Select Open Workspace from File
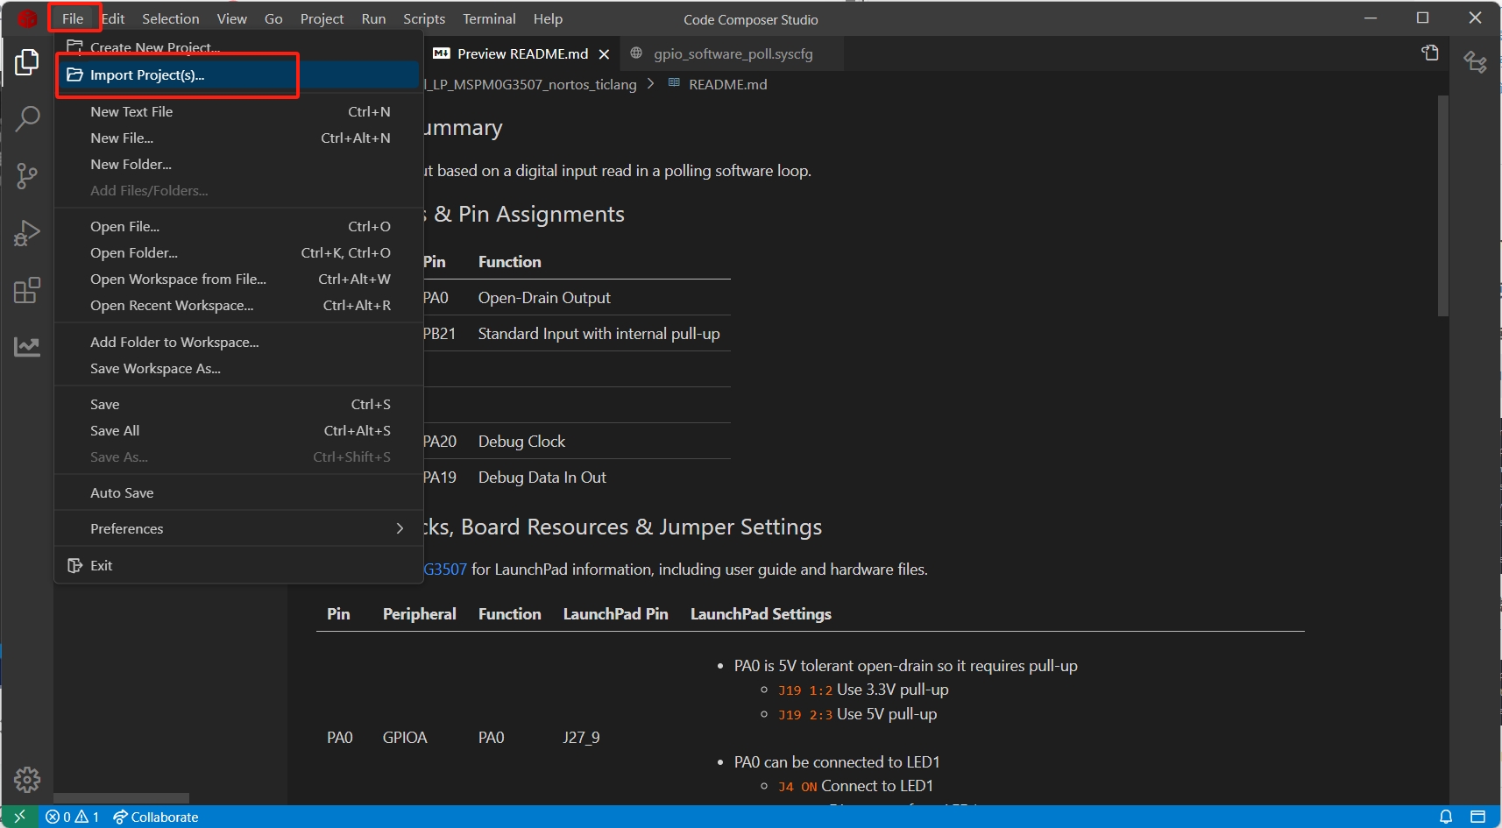 (x=238, y=279)
